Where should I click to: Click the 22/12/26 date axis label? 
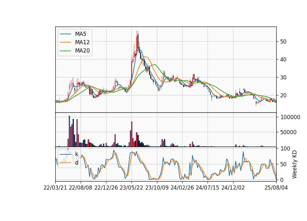(106, 188)
